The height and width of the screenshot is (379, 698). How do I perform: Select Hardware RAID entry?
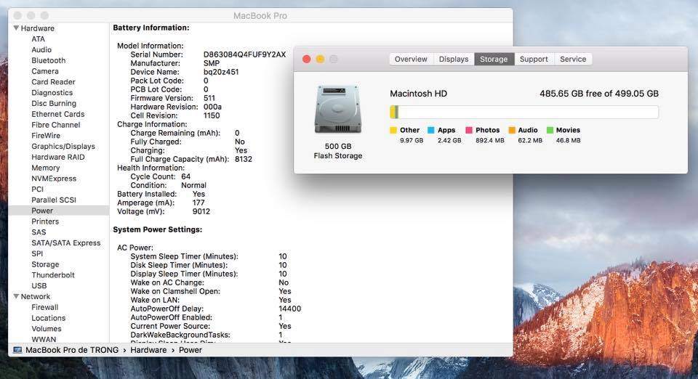(58, 157)
